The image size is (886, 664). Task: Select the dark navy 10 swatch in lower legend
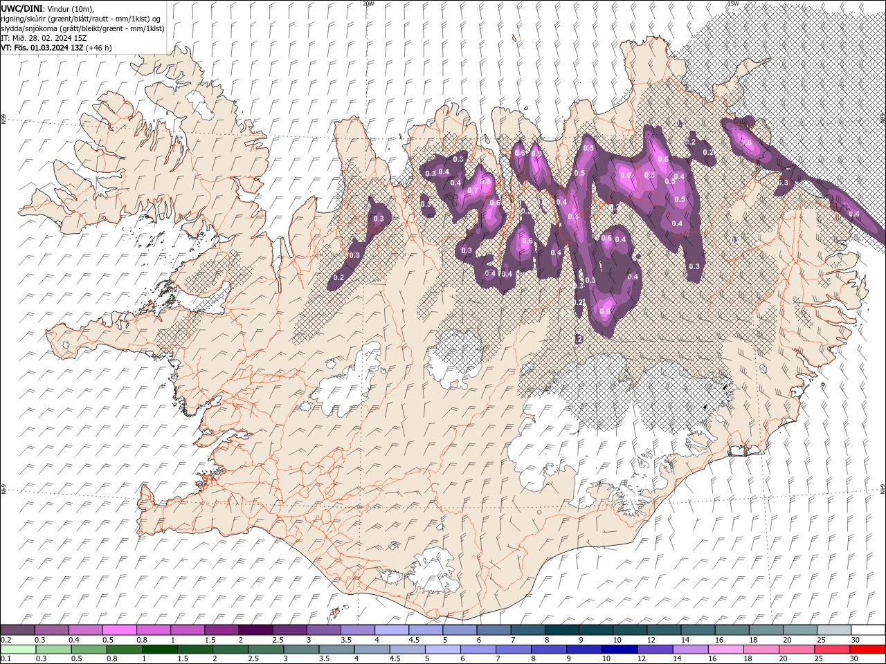(x=618, y=649)
